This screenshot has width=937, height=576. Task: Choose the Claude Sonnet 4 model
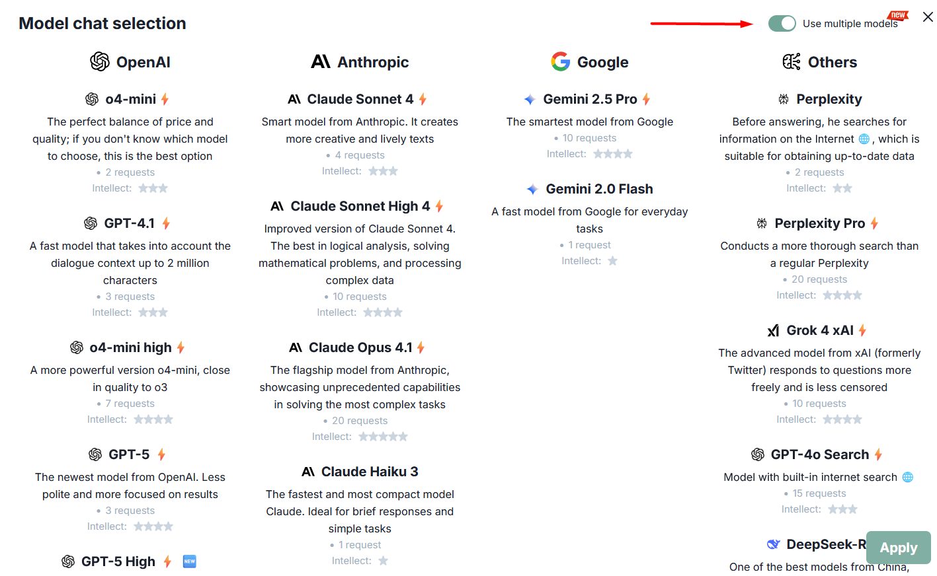[x=360, y=99]
